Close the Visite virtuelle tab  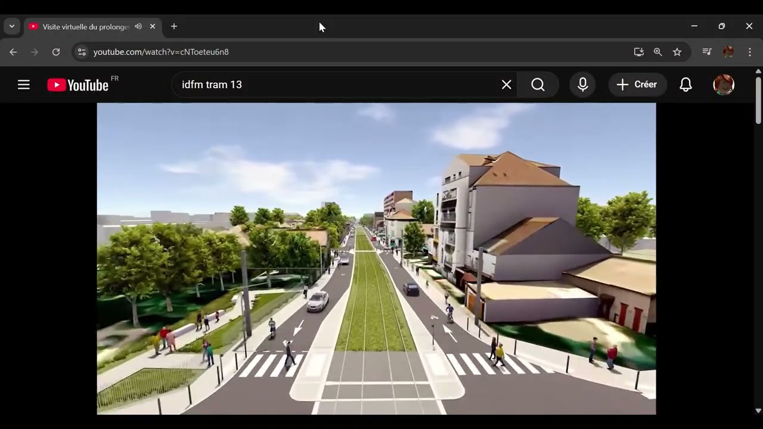click(153, 26)
